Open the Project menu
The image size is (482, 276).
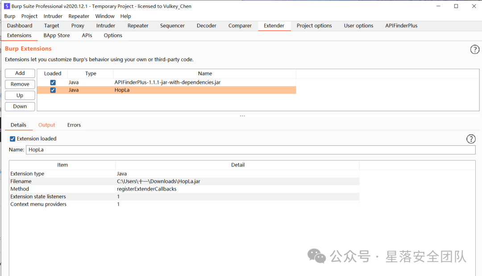point(29,16)
